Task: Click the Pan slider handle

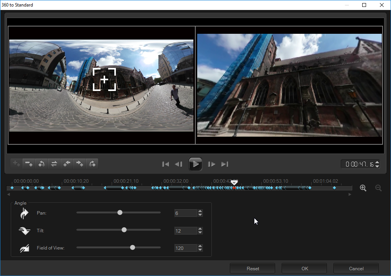Action: [120, 212]
